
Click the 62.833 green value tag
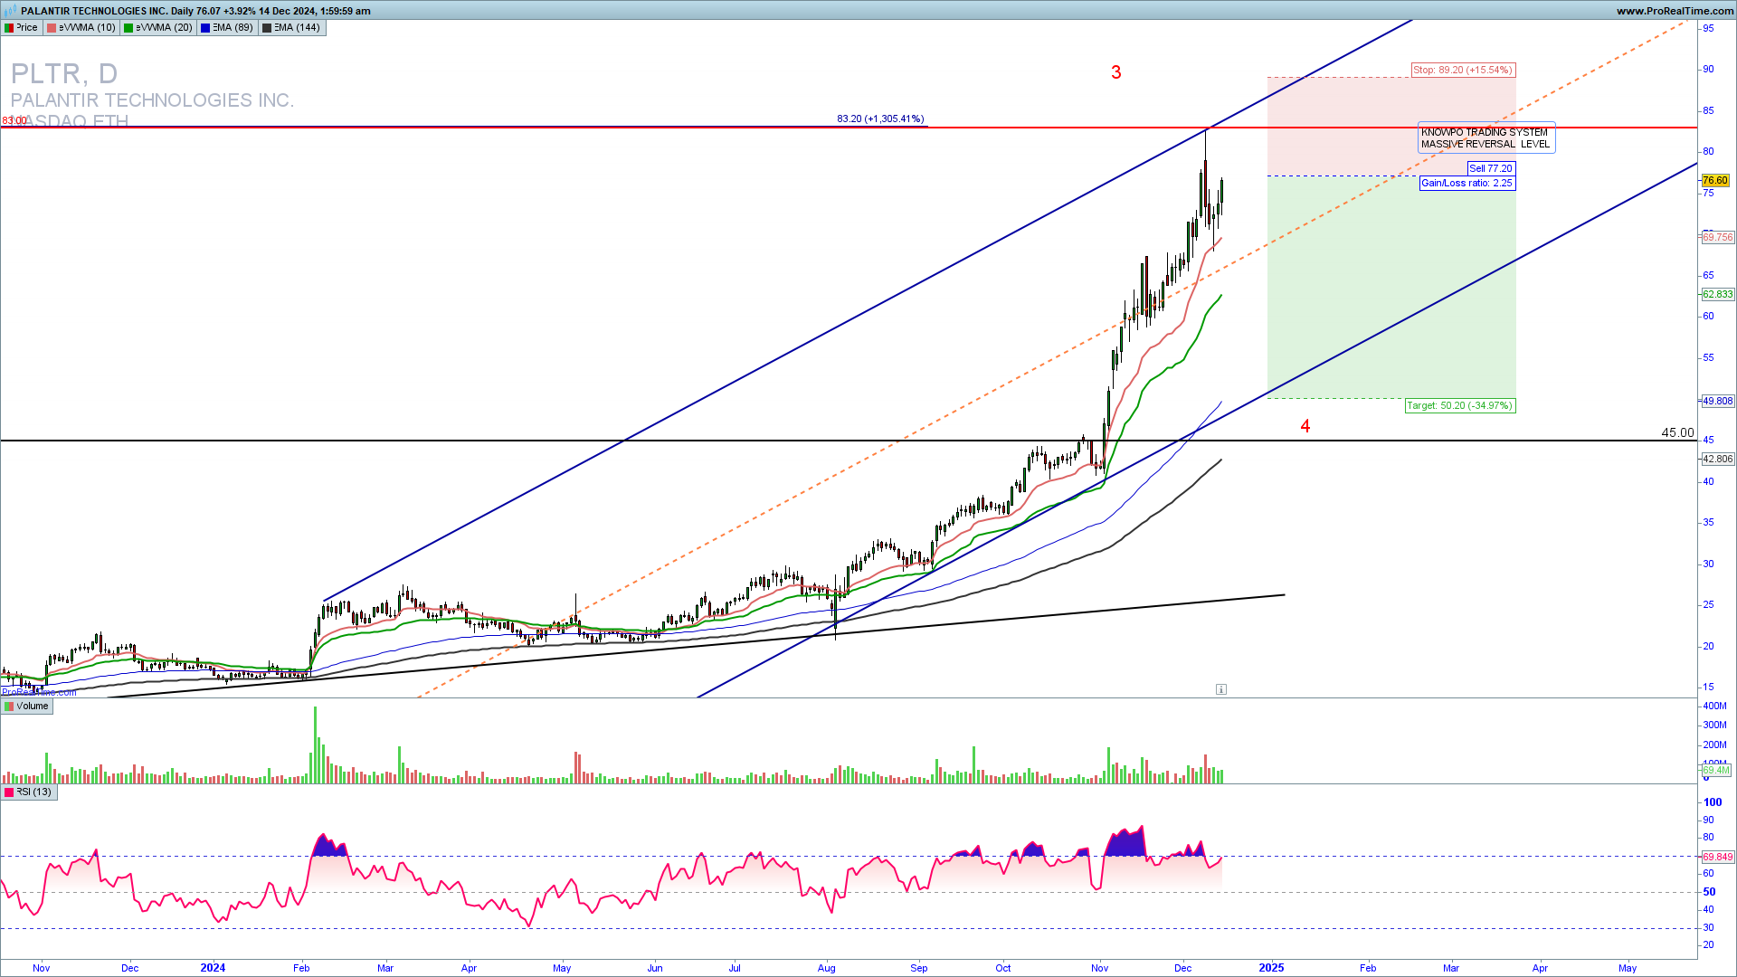tap(1717, 294)
